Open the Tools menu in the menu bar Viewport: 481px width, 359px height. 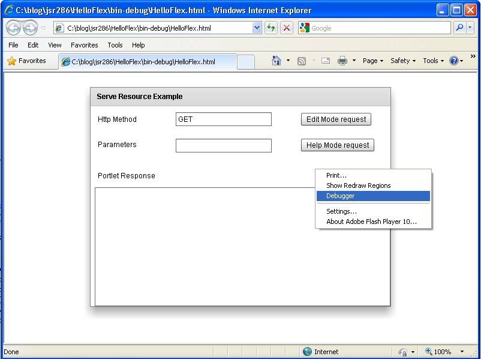tap(115, 45)
